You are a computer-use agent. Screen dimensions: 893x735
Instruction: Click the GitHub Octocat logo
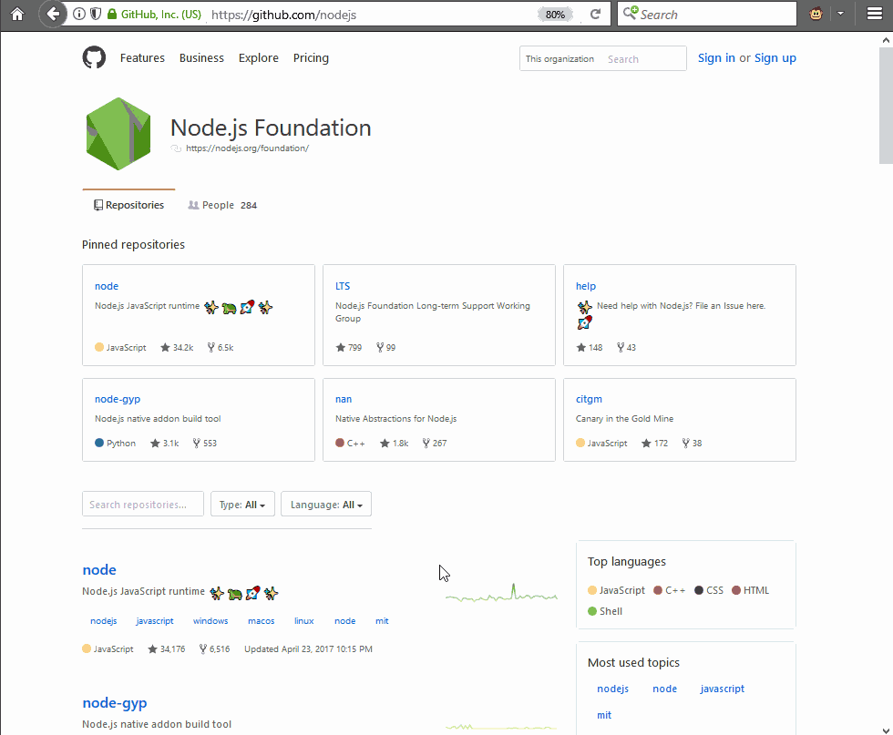click(x=94, y=58)
